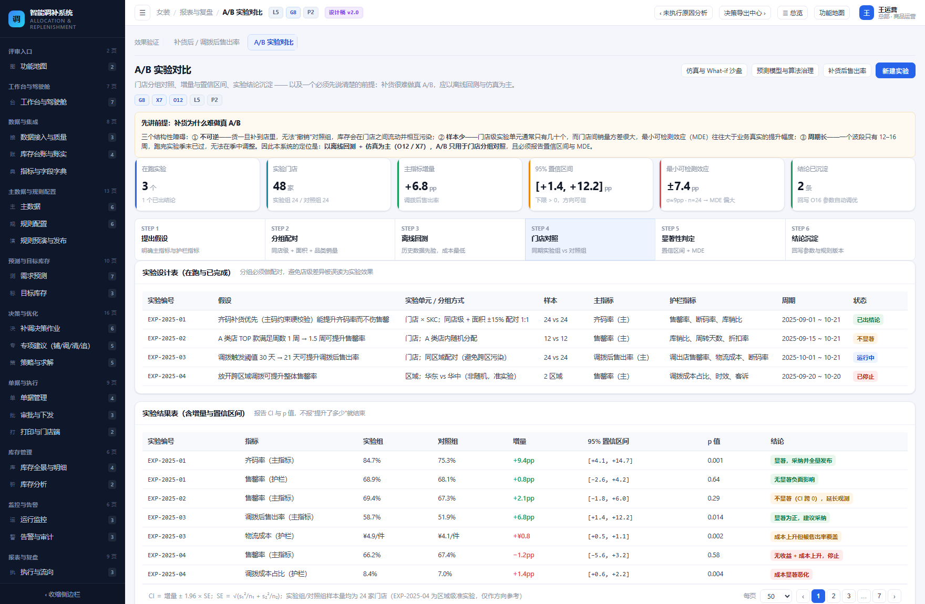Screen dimensions: 925x604
Task: Click the icon beside 补调决策作业
Action: (13, 329)
